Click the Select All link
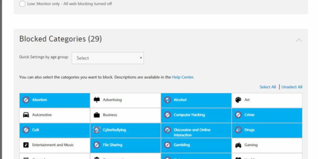 coord(268,87)
